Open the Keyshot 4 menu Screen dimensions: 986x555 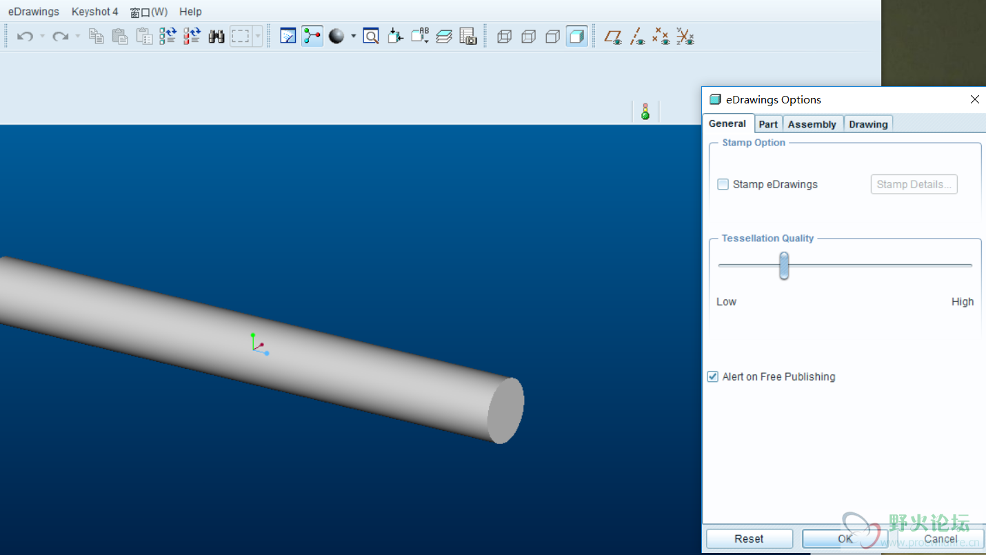(x=95, y=12)
